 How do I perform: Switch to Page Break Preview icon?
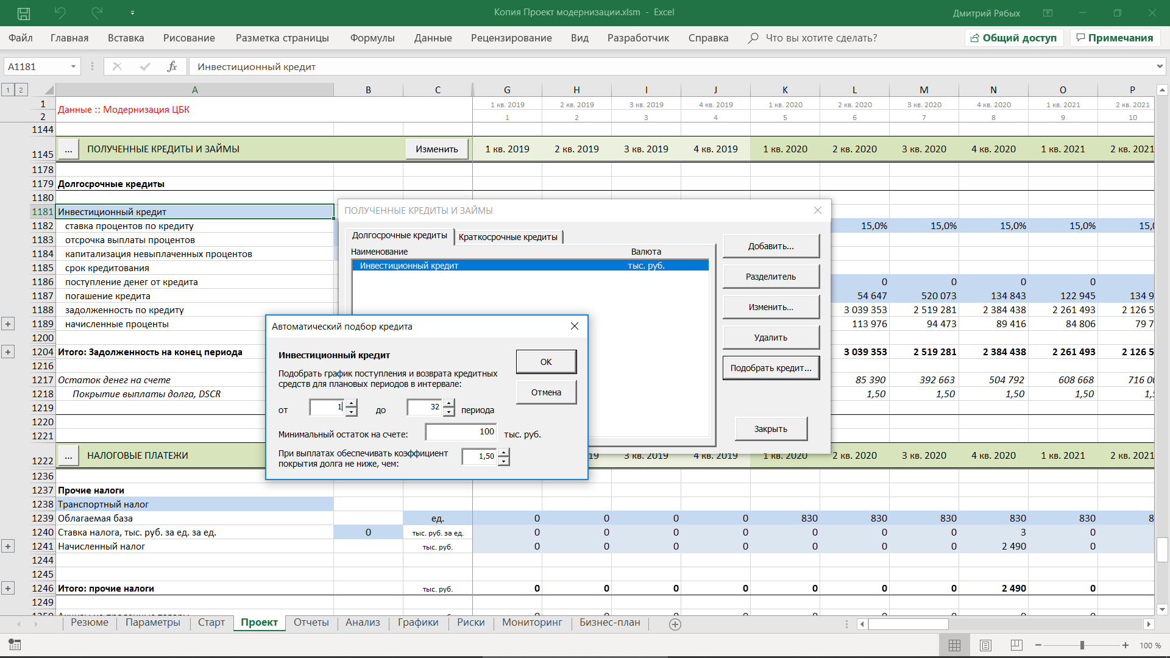point(1016,645)
